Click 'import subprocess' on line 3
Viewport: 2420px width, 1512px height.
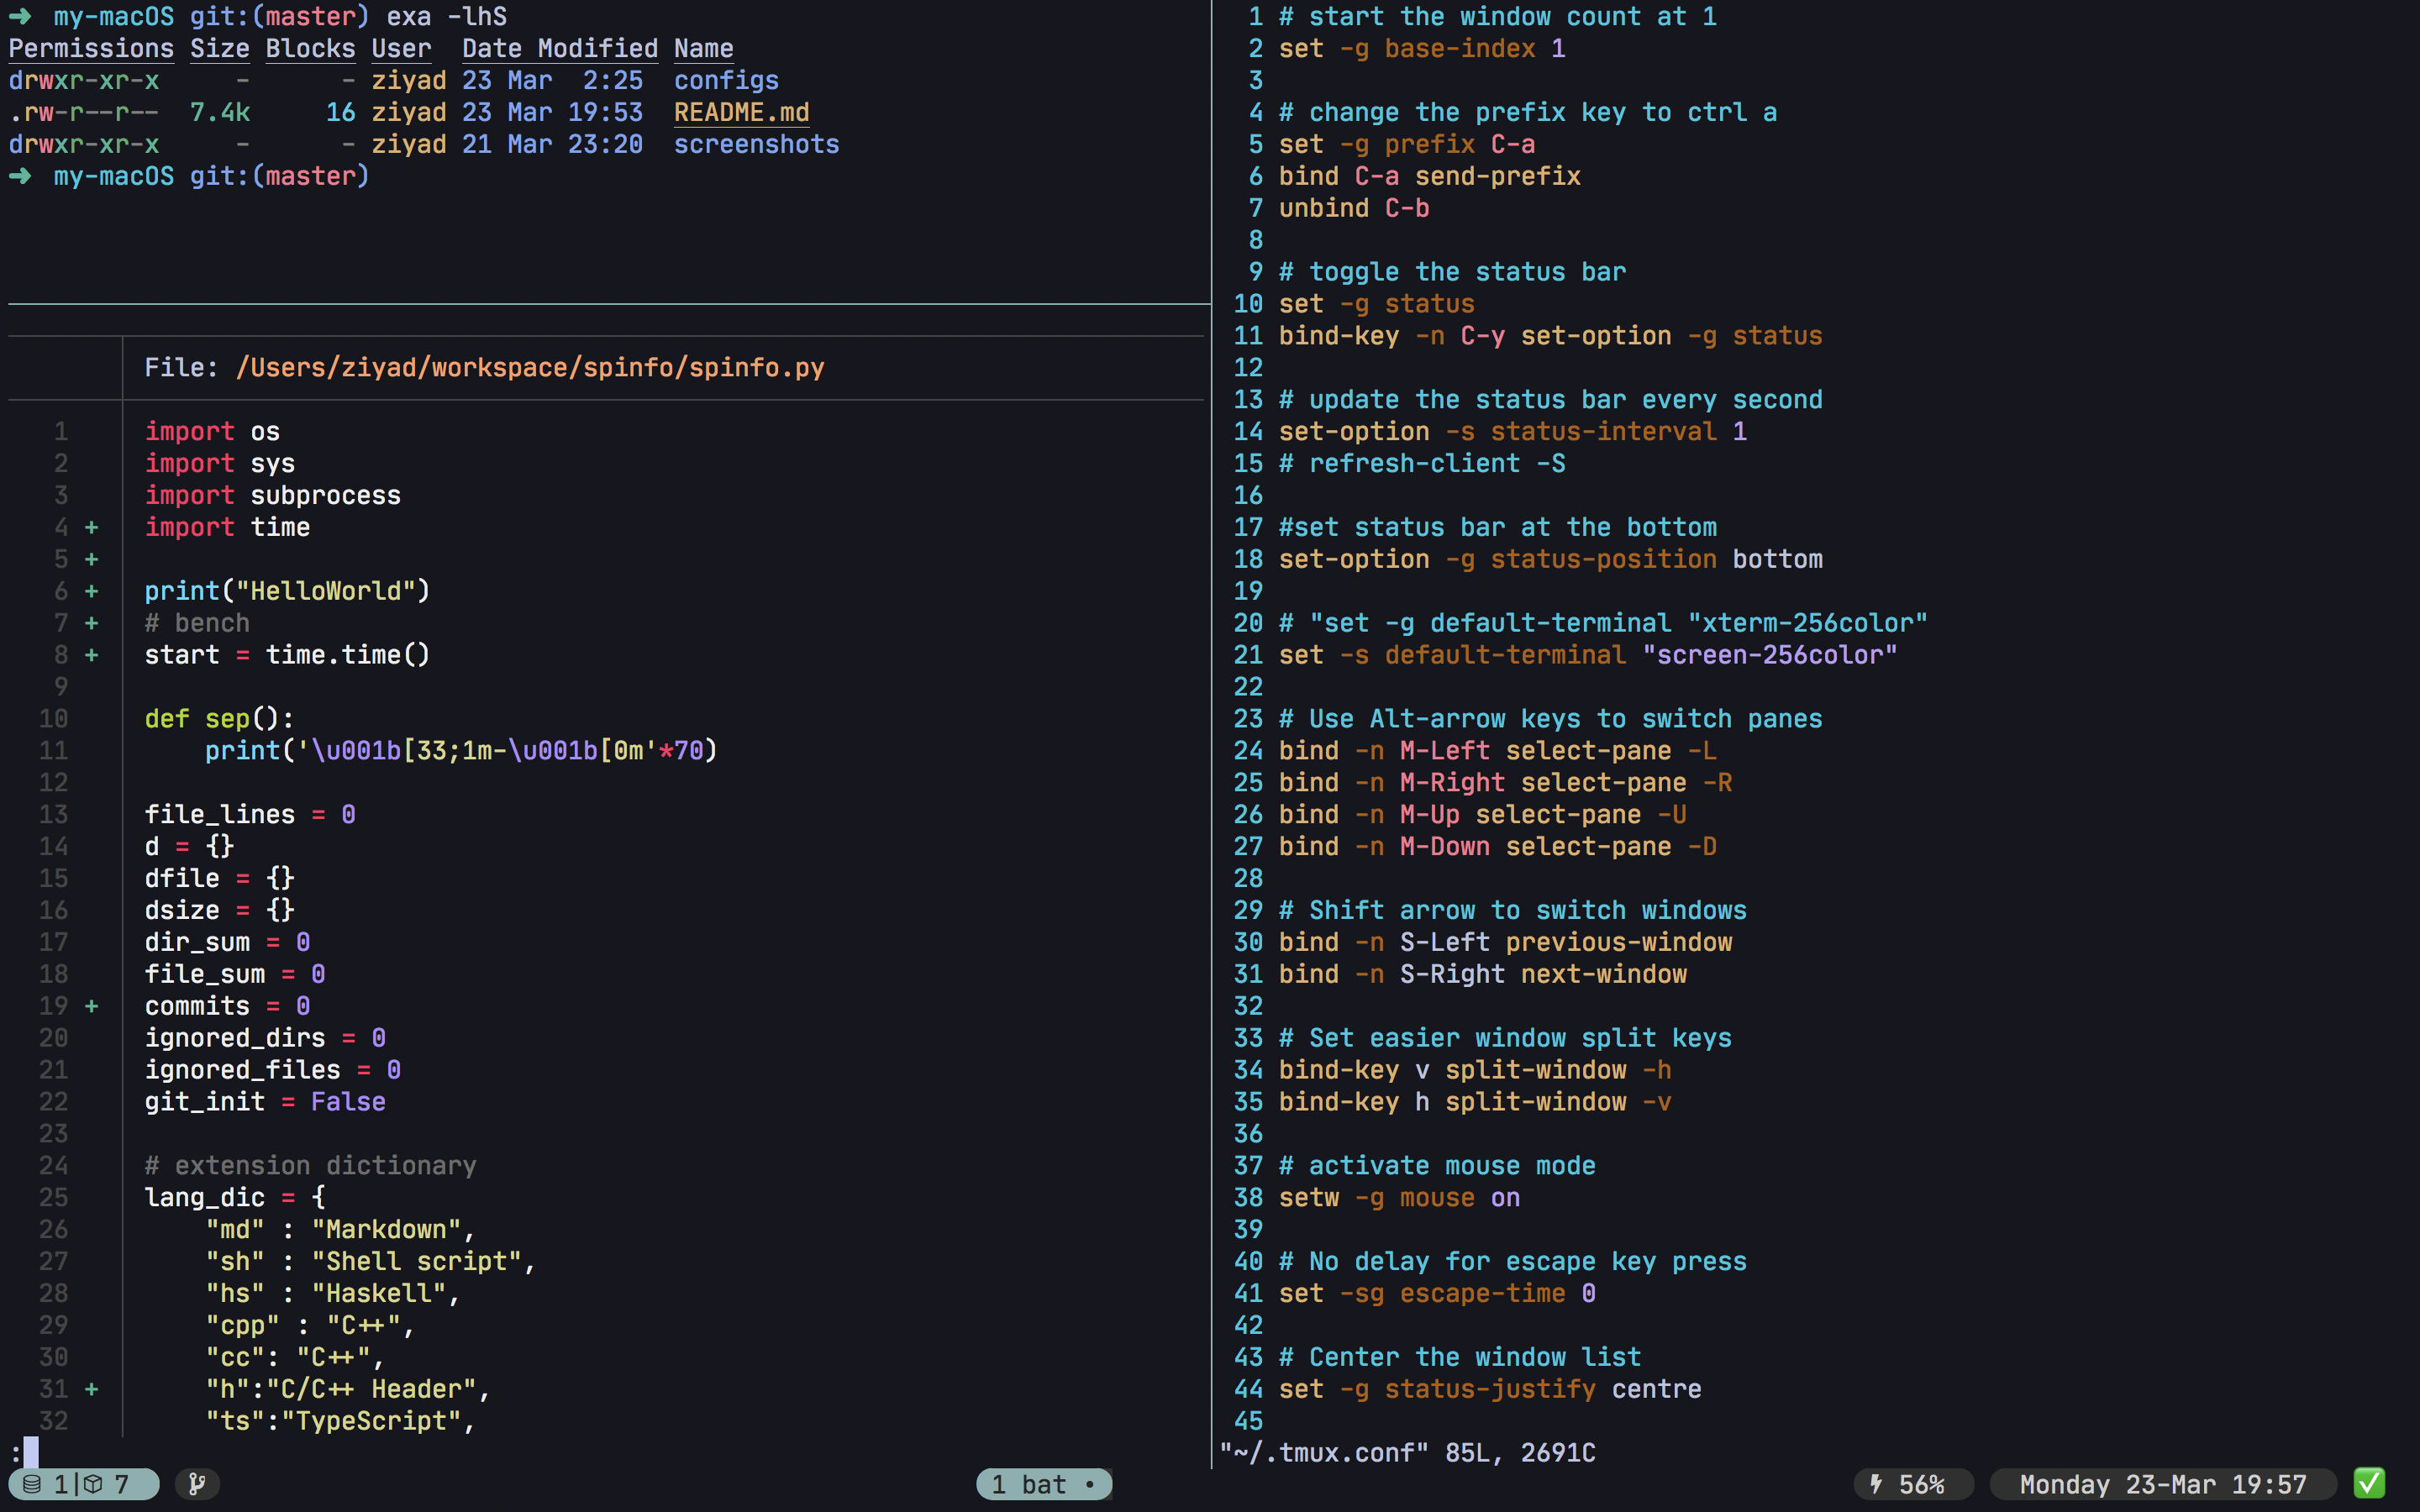coord(272,495)
